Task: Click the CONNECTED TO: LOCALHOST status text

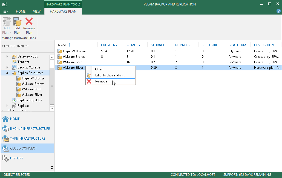Action: pos(193,175)
